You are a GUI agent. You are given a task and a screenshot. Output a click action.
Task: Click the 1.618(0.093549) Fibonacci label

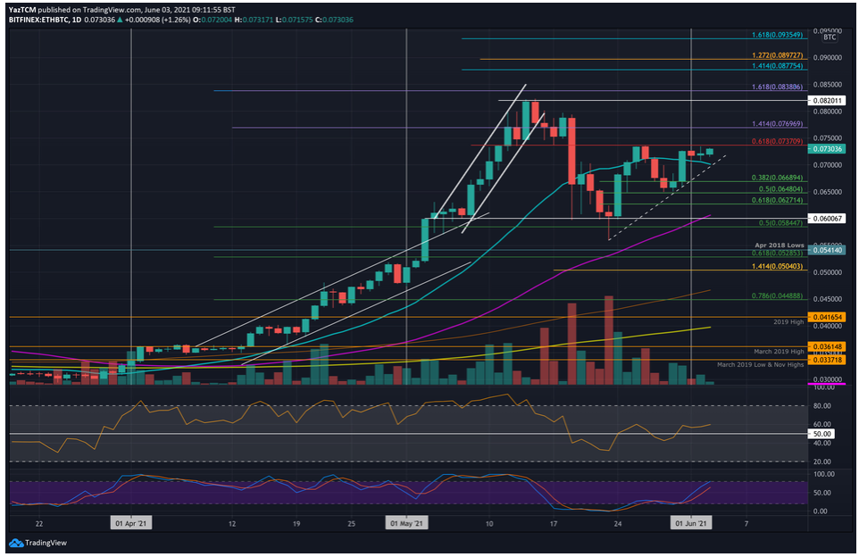(778, 35)
